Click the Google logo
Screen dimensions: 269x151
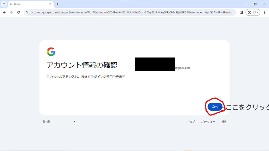click(x=51, y=52)
